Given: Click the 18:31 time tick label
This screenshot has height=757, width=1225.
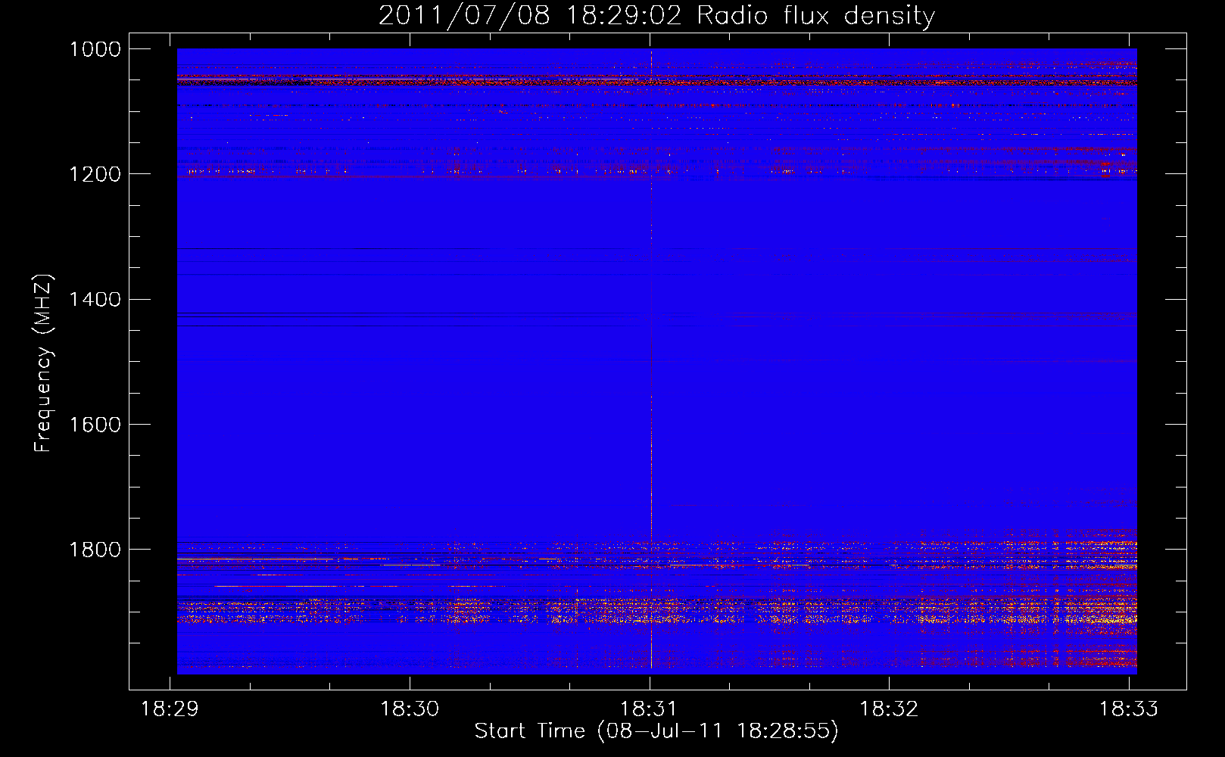Looking at the screenshot, I should point(650,709).
